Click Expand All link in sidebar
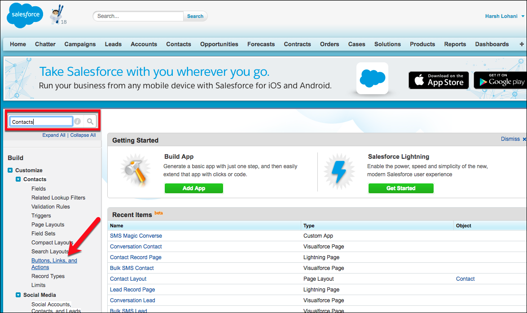The image size is (527, 313). click(54, 135)
